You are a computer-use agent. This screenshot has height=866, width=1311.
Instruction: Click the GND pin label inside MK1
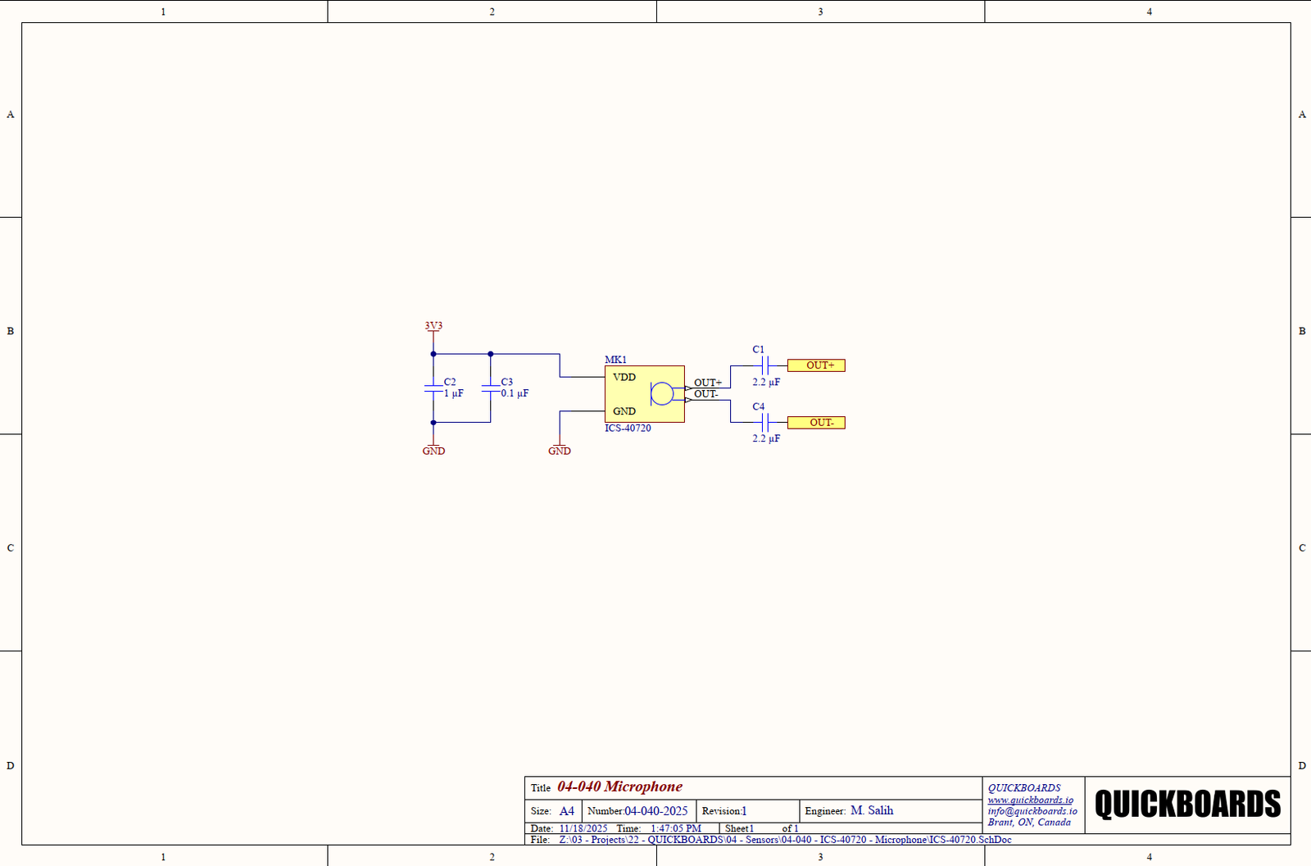tap(624, 411)
